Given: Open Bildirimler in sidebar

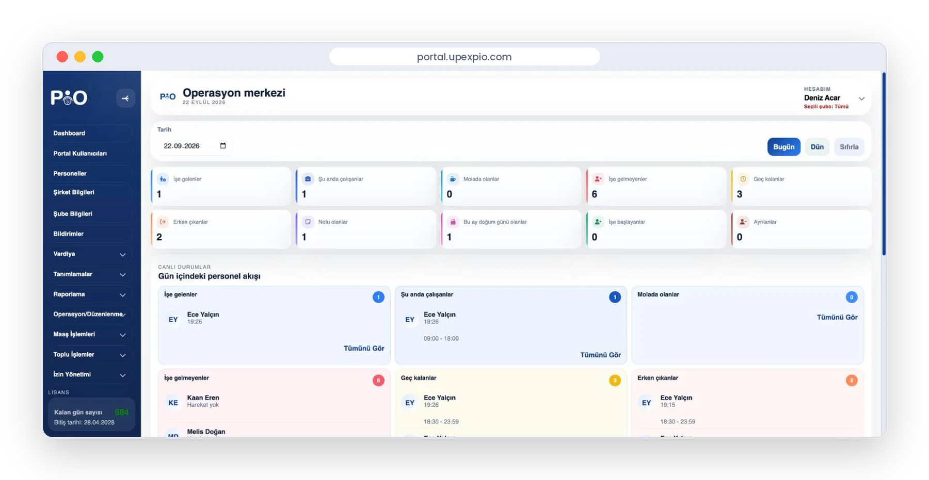Looking at the screenshot, I should 89,234.
